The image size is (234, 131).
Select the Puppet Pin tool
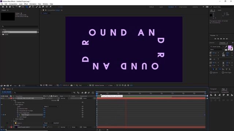click(x=50, y=7)
